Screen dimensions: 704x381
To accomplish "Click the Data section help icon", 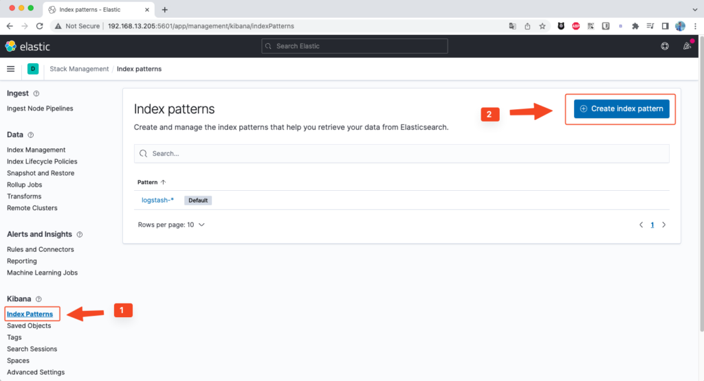I will click(x=30, y=135).
